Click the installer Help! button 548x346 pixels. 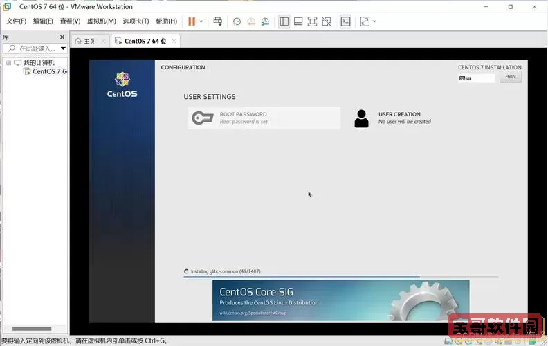coord(510,77)
